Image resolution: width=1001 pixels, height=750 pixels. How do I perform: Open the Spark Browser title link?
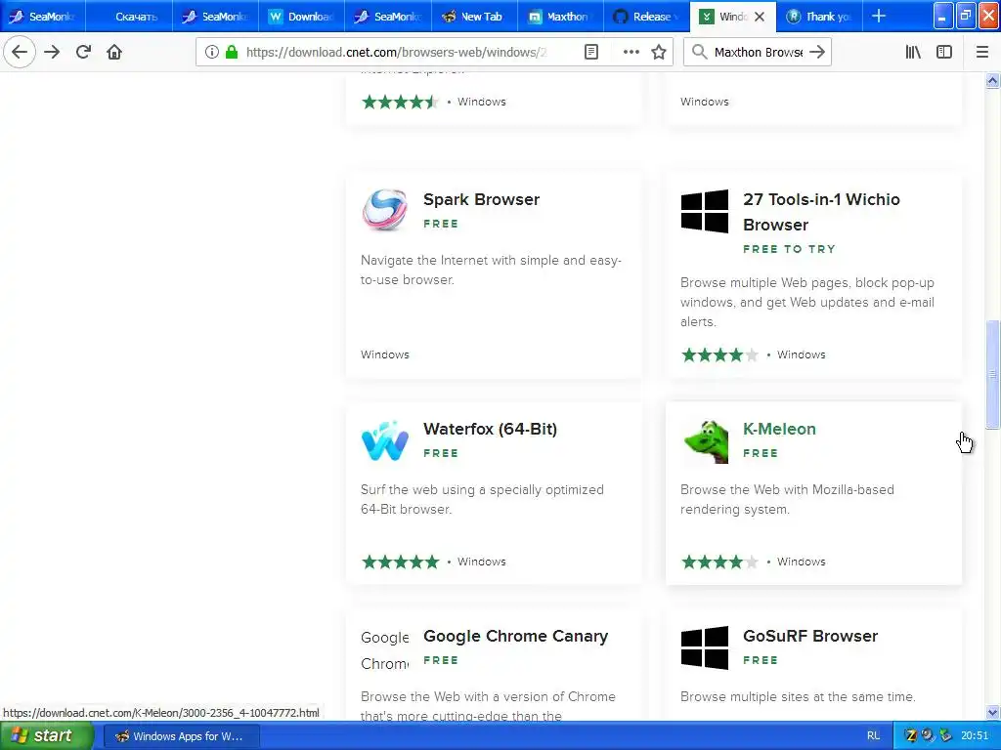tap(481, 199)
